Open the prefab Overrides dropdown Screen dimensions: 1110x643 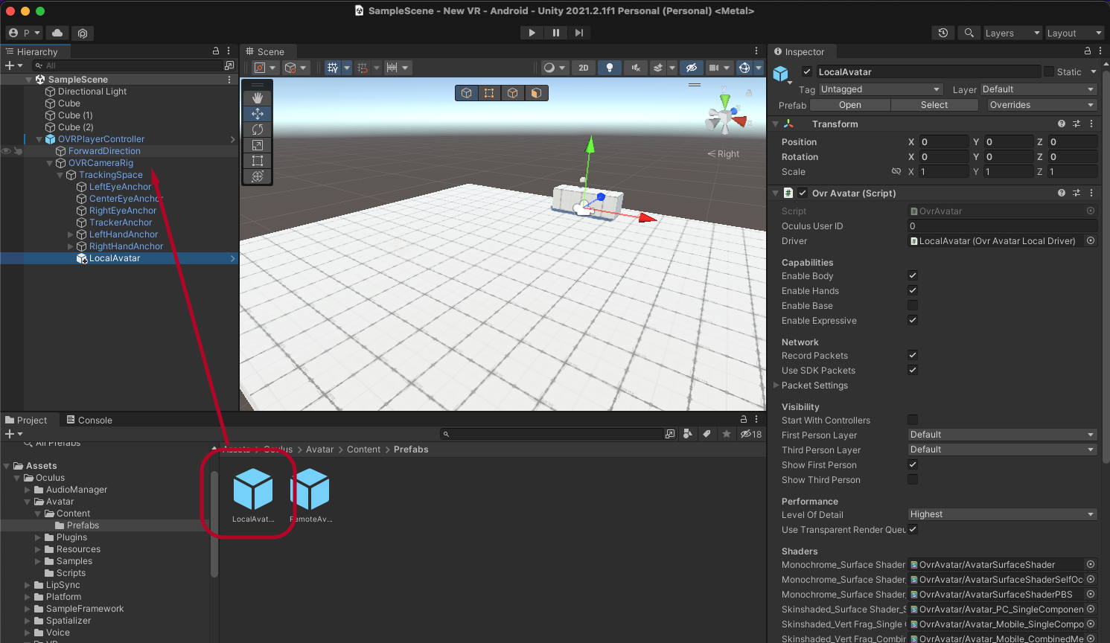coord(1042,105)
